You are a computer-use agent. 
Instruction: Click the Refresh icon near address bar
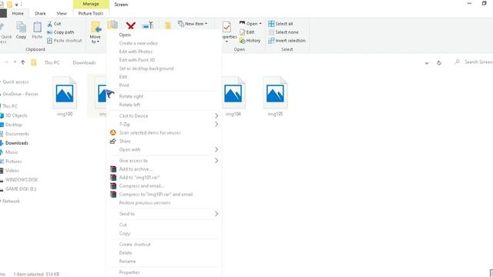[439, 63]
